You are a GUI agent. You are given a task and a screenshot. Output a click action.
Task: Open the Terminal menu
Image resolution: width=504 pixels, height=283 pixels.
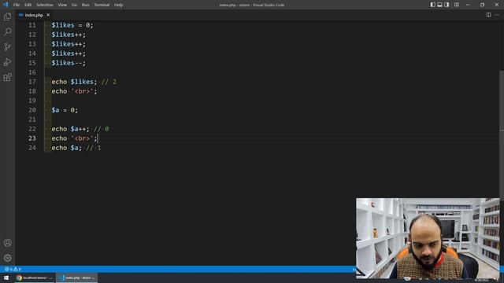pyautogui.click(x=102, y=5)
